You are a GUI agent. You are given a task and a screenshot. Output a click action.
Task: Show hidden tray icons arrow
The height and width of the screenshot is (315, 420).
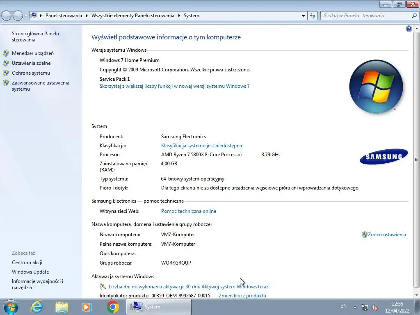(x=355, y=307)
